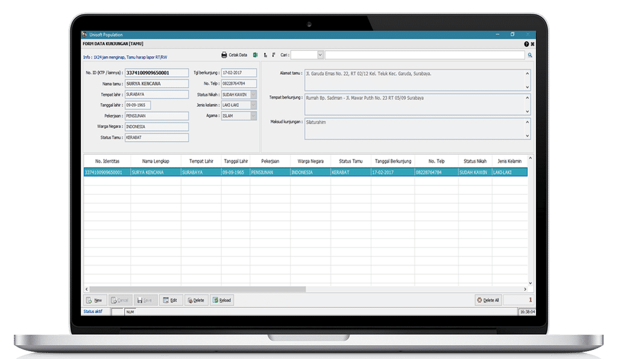Click the search magnifier icon

(x=530, y=55)
